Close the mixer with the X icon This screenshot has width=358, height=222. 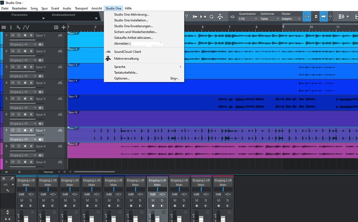[x=4, y=178]
